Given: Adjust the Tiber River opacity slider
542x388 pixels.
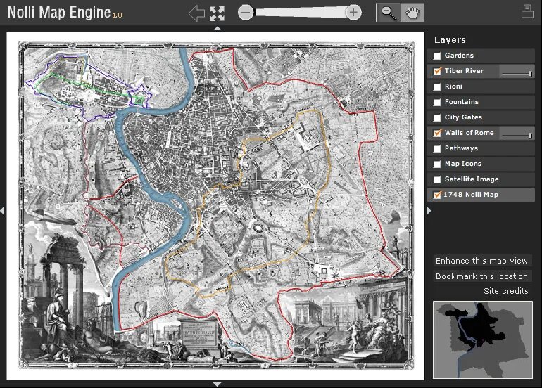Looking at the screenshot, I should tap(517, 73).
